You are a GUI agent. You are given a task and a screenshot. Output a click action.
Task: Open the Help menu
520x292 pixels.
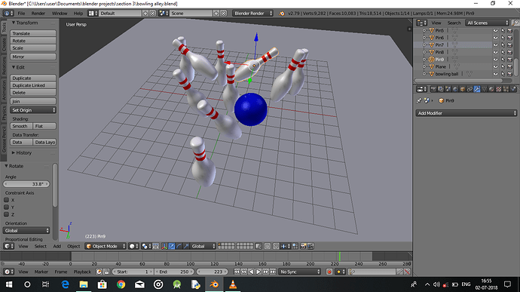point(78,14)
